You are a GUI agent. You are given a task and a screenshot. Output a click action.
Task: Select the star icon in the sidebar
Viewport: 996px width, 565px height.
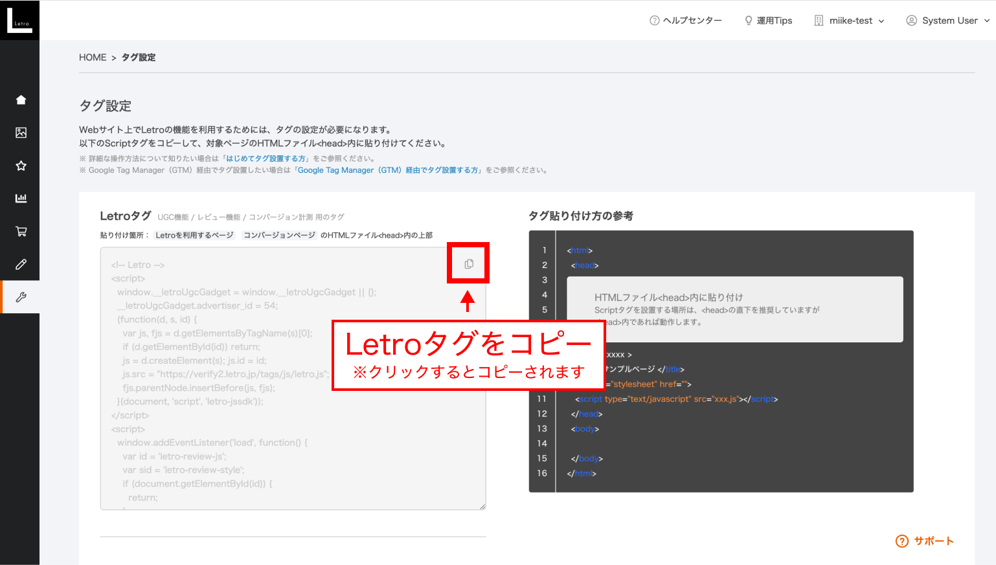(21, 166)
